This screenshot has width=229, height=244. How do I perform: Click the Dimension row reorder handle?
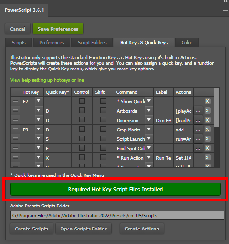tap(15, 120)
